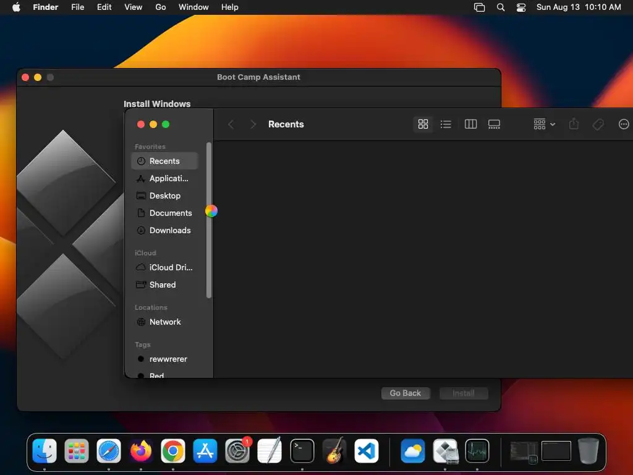Open System Settings from the Dock
The height and width of the screenshot is (475, 633).
237,450
